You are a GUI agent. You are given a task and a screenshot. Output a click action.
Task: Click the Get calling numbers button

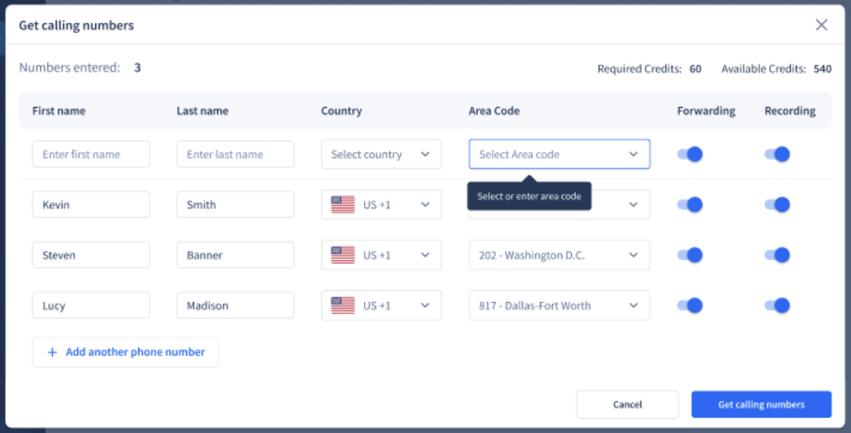[761, 404]
